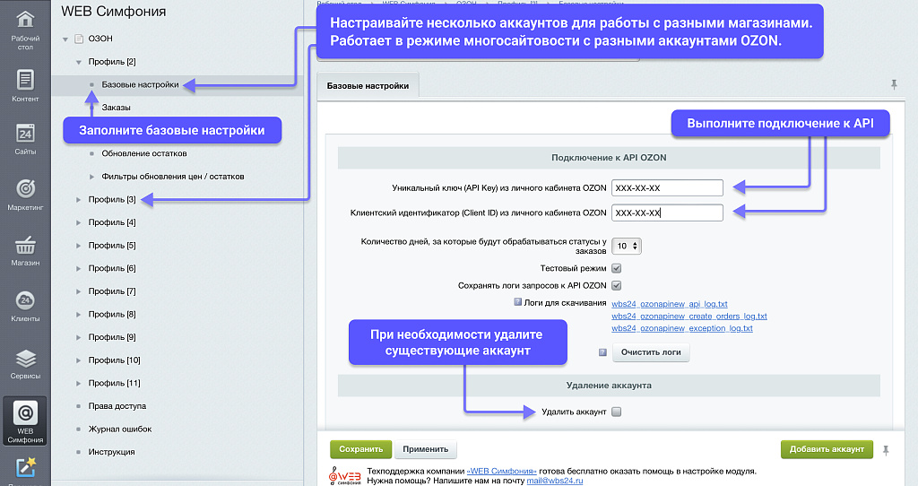Select the Базовые настройки tab
This screenshot has width=918, height=486.
pos(368,86)
